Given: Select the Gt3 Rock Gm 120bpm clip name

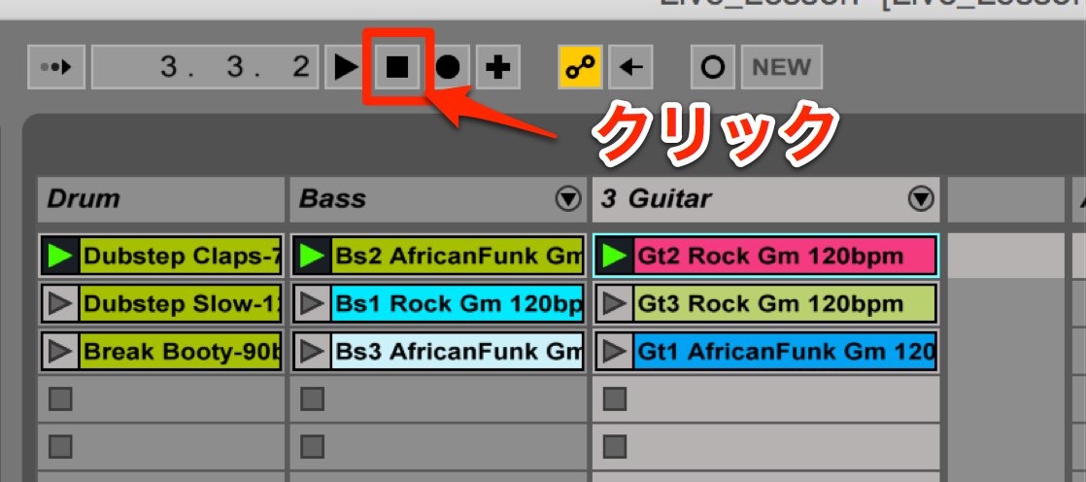Looking at the screenshot, I should 785,303.
